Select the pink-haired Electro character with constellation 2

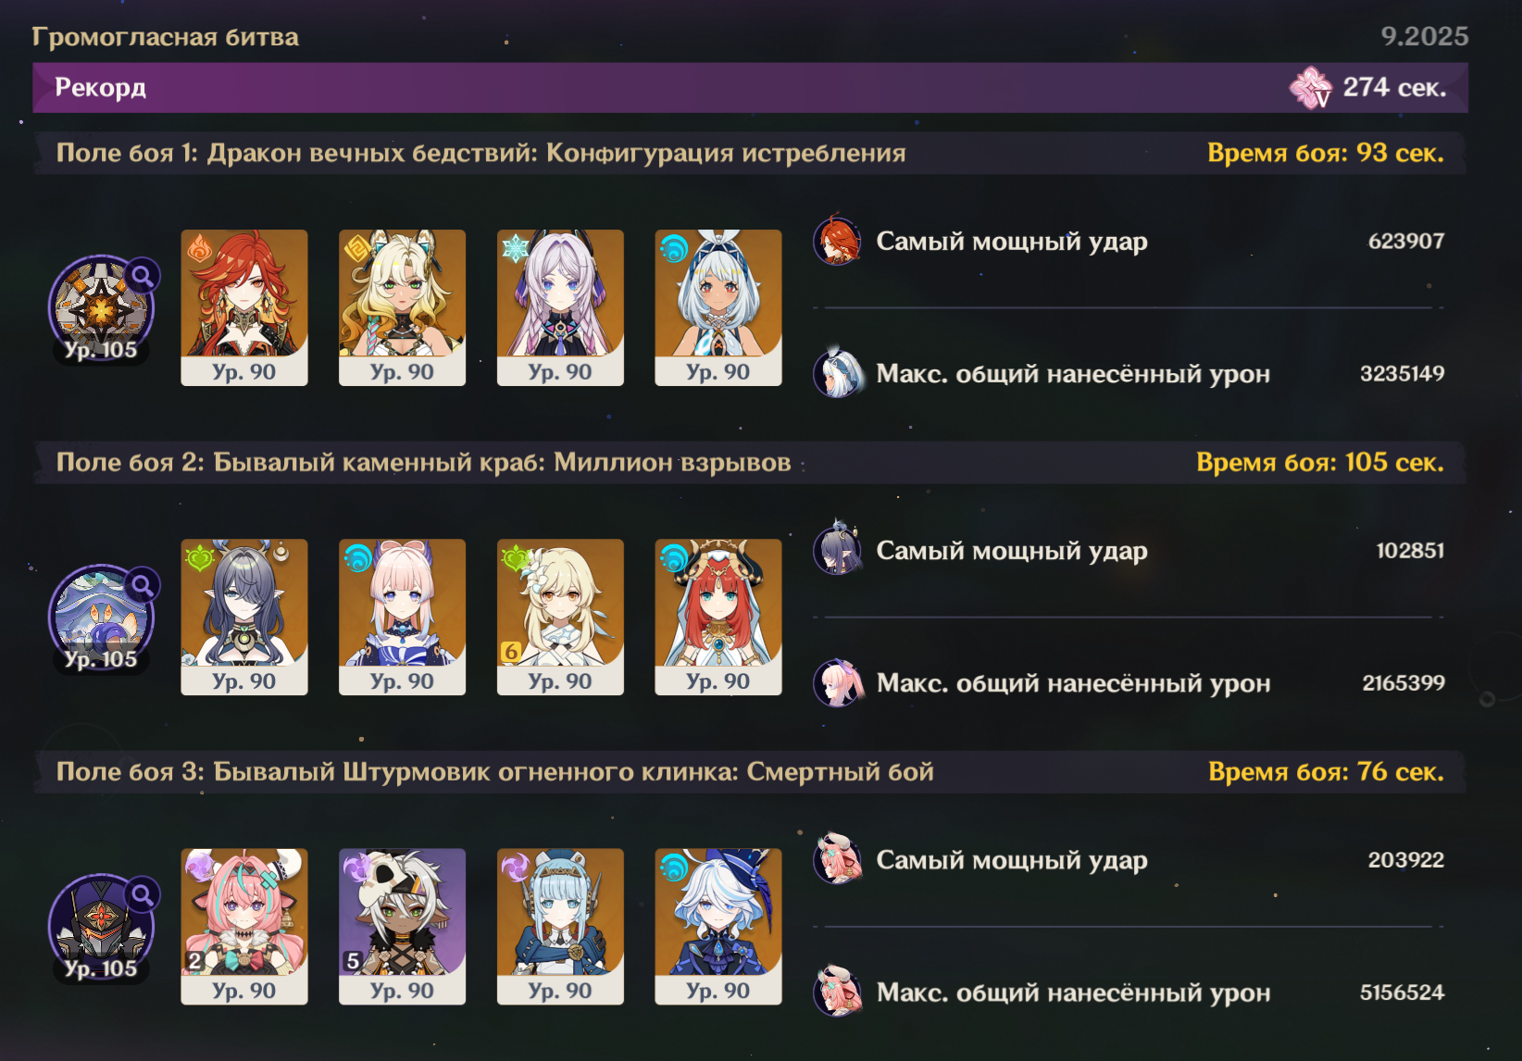point(244,926)
